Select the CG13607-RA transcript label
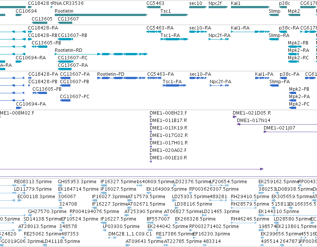This screenshot has width=317, height=247. pos(73,65)
